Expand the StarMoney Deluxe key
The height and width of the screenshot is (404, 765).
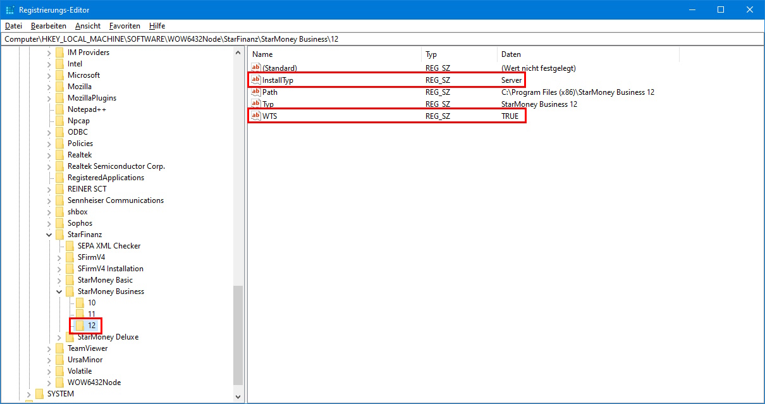[x=59, y=337]
